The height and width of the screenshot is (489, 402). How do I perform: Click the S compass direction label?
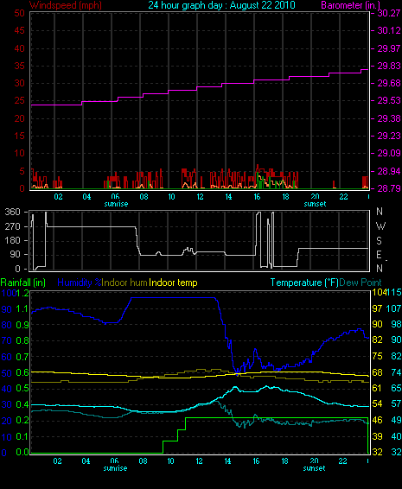click(x=379, y=241)
